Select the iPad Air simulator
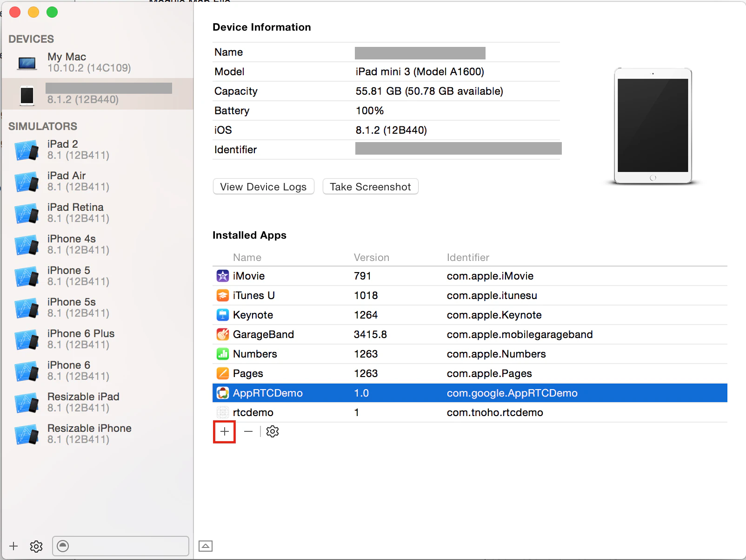Screen dimensions: 746x560 click(98, 181)
